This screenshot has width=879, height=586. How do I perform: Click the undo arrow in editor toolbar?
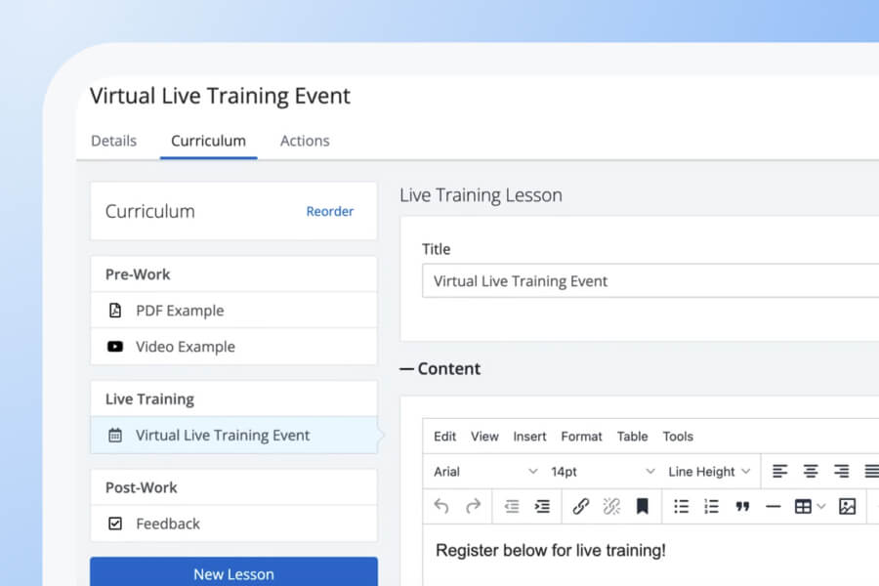click(441, 506)
